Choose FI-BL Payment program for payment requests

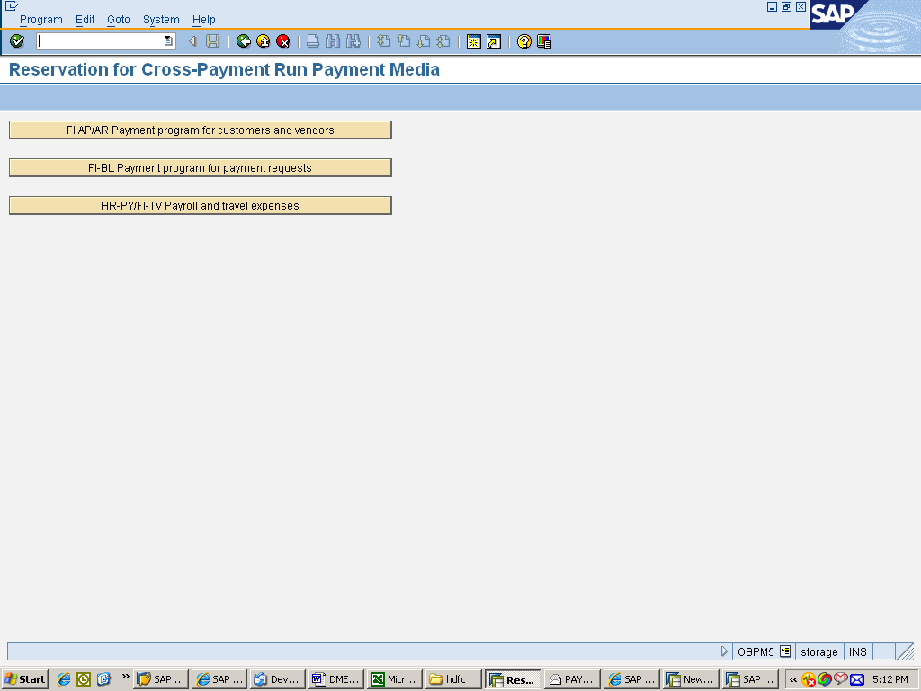tap(201, 168)
